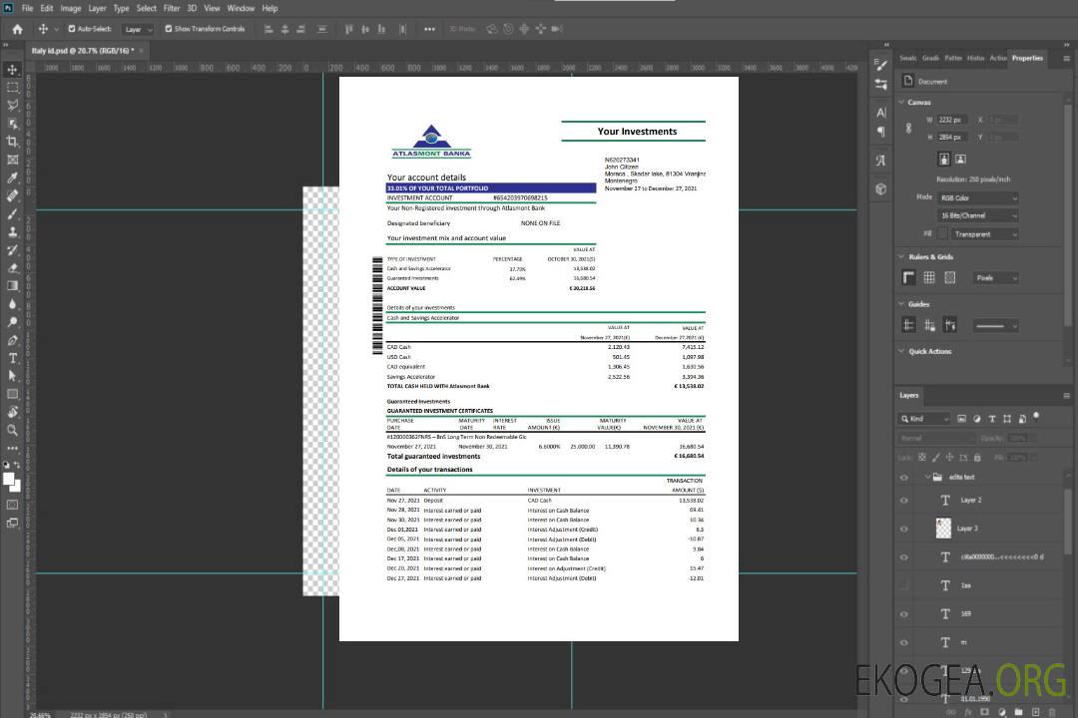1078x718 pixels.
Task: Select the Crop tool
Action: click(x=12, y=142)
